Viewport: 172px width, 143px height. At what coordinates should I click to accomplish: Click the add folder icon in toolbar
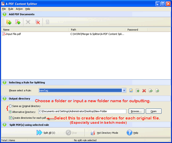coord(9,22)
